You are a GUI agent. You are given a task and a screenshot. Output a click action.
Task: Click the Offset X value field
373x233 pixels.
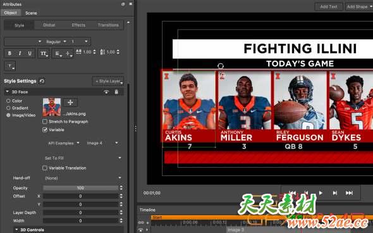click(80, 196)
